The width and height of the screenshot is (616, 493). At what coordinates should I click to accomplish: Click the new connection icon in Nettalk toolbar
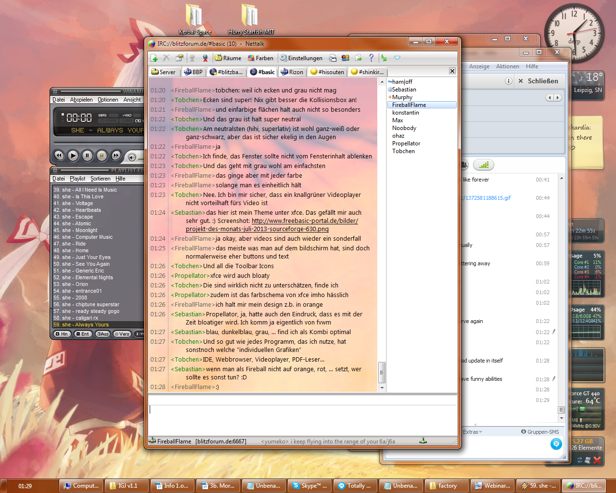point(154,58)
